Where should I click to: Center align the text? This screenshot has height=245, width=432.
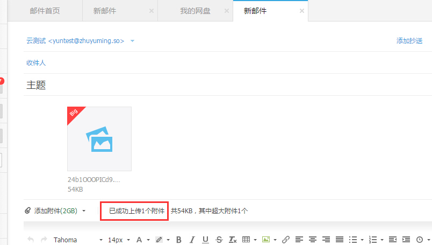click(x=313, y=240)
